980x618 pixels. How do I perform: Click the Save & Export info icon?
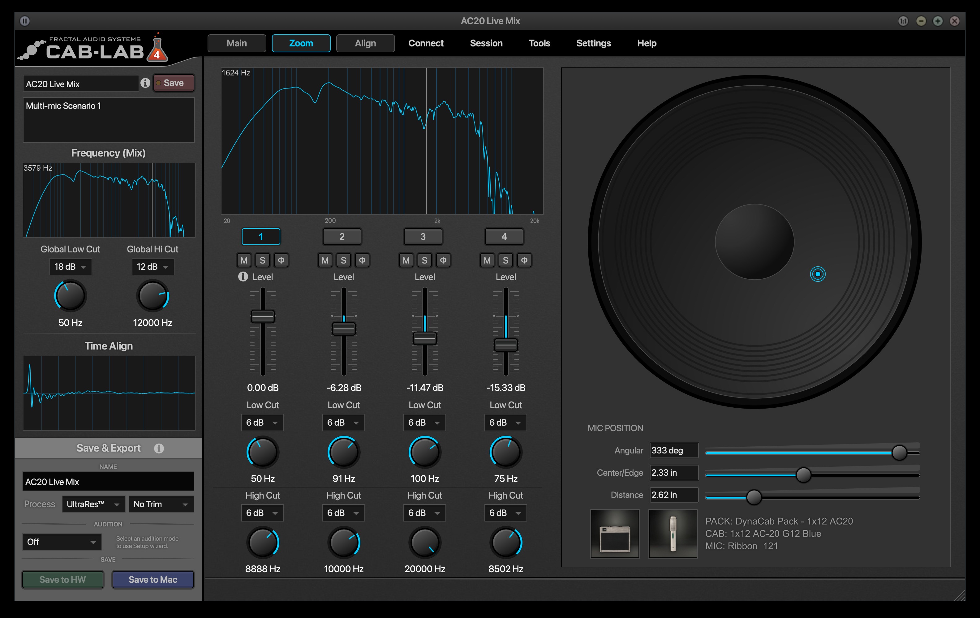pos(159,448)
